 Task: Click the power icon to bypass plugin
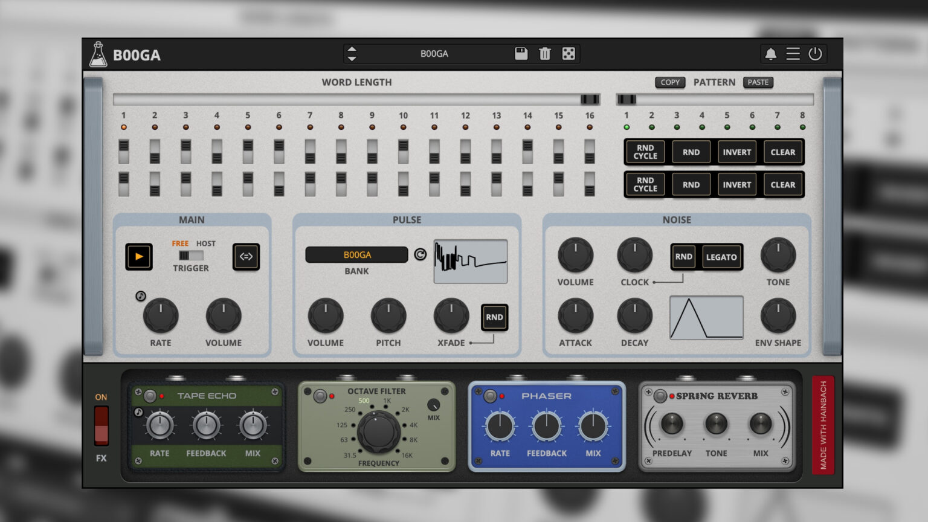coord(816,53)
